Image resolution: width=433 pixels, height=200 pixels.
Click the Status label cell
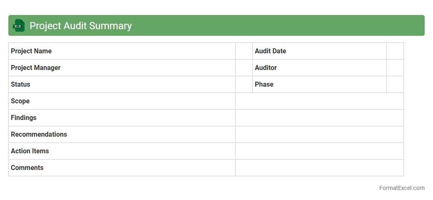(122, 85)
